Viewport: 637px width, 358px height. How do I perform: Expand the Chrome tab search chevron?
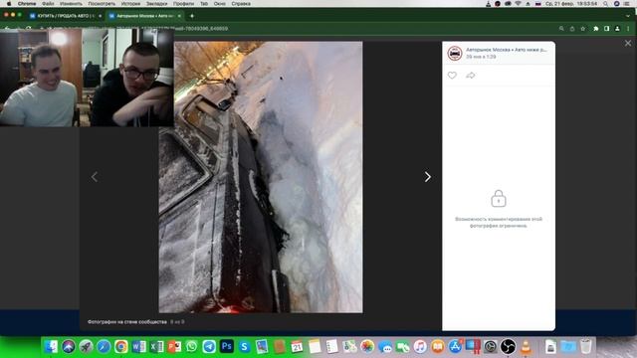coord(628,16)
